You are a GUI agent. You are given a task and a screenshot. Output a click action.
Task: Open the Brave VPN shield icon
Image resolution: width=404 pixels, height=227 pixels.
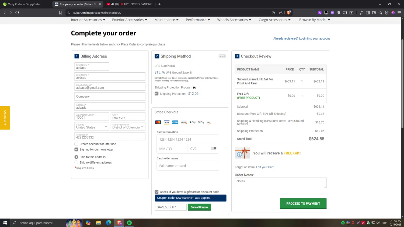(387, 13)
